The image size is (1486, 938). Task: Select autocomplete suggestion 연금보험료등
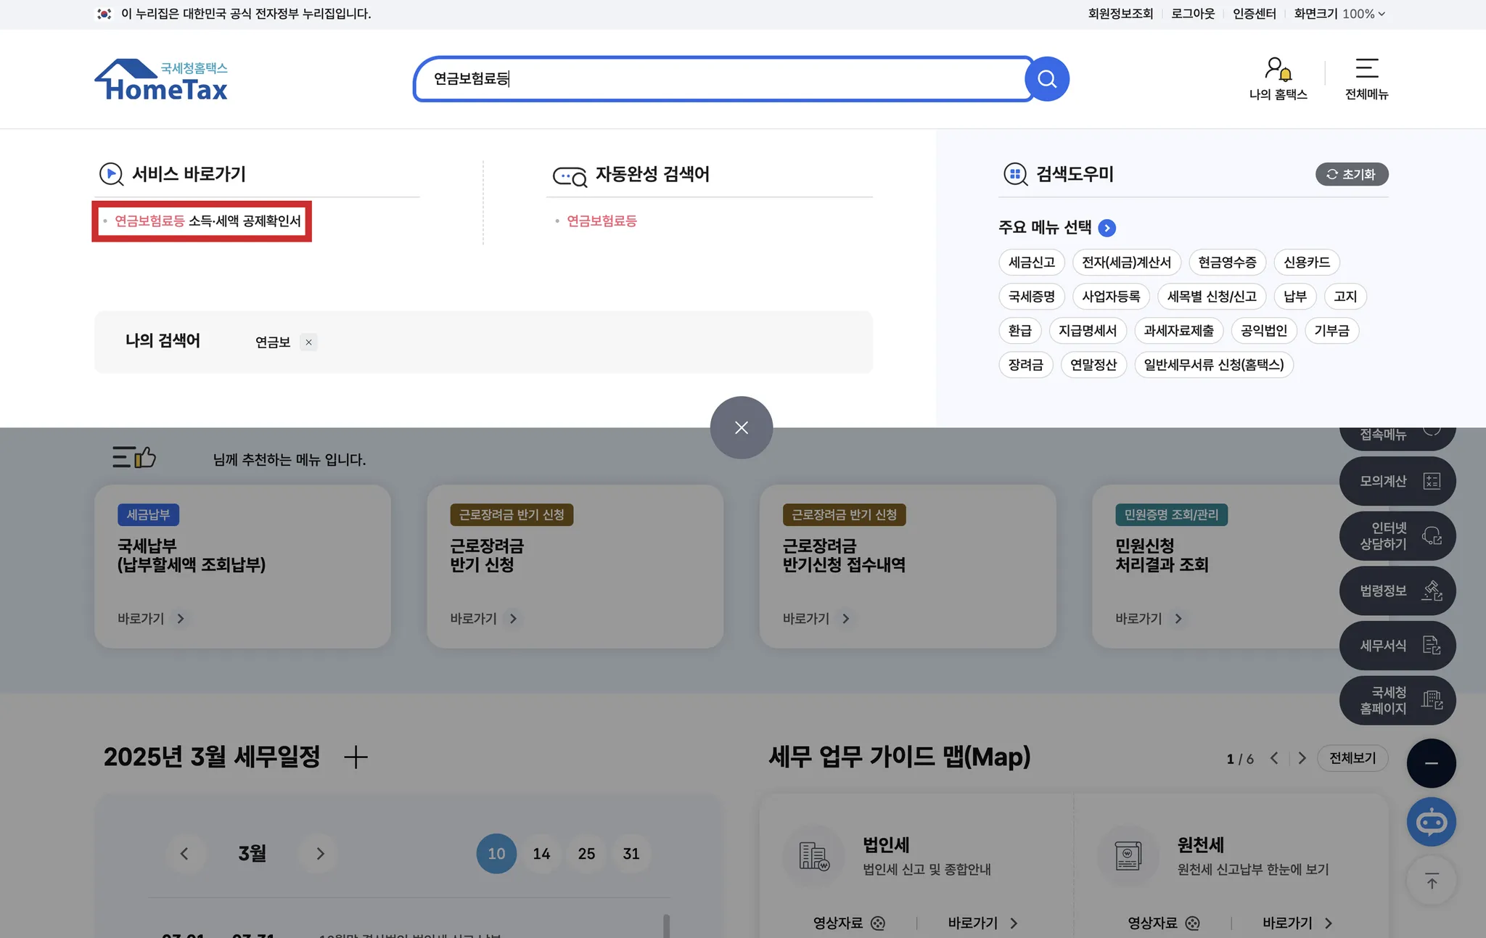pyautogui.click(x=602, y=221)
